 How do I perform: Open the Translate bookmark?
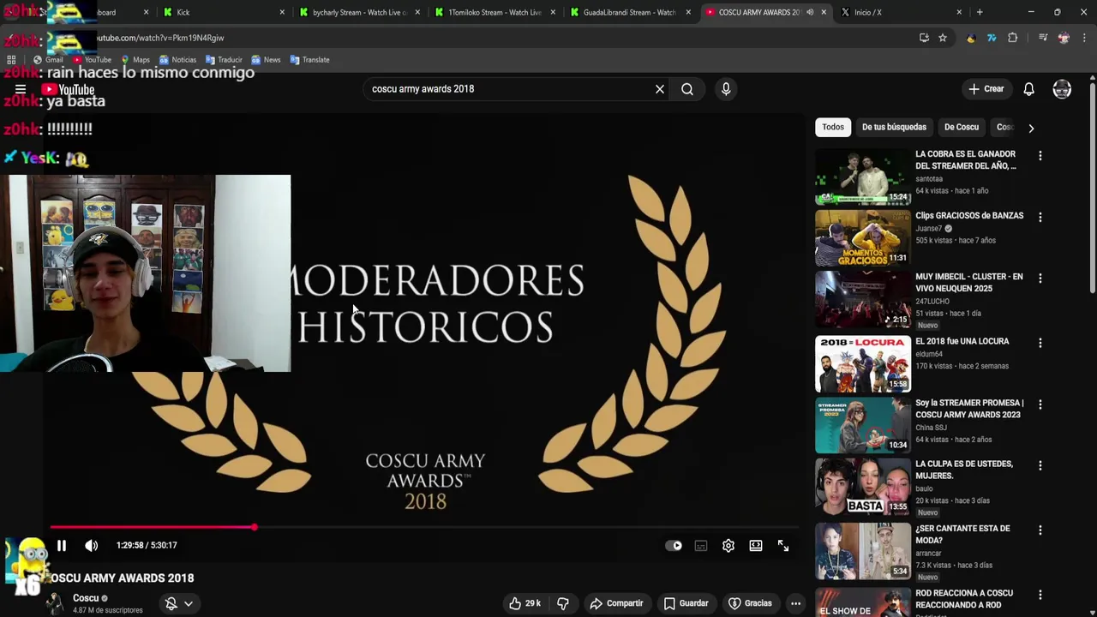tap(309, 60)
